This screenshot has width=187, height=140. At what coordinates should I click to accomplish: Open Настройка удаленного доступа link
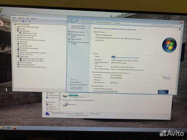(x=78, y=36)
